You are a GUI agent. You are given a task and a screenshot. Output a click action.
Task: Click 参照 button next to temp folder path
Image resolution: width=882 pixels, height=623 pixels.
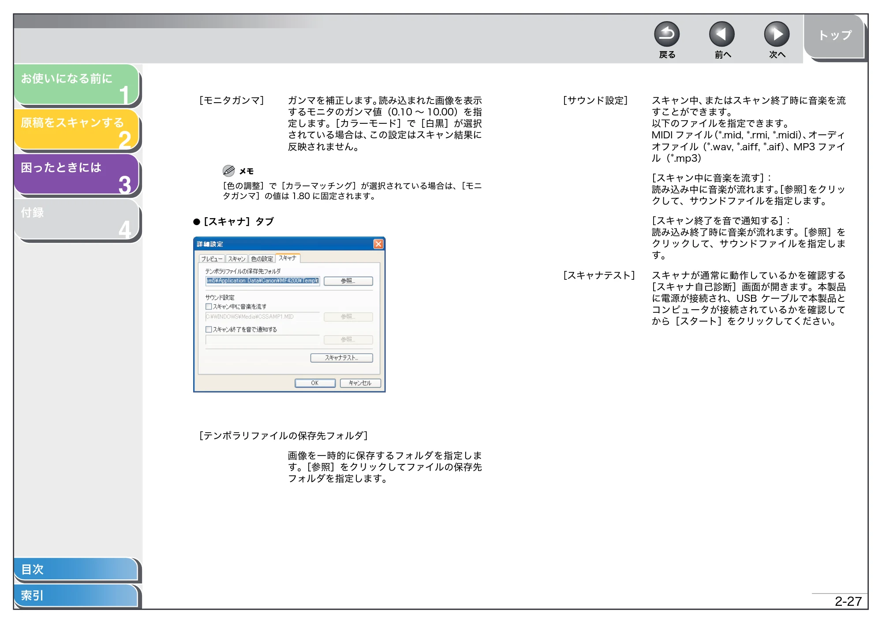348,281
